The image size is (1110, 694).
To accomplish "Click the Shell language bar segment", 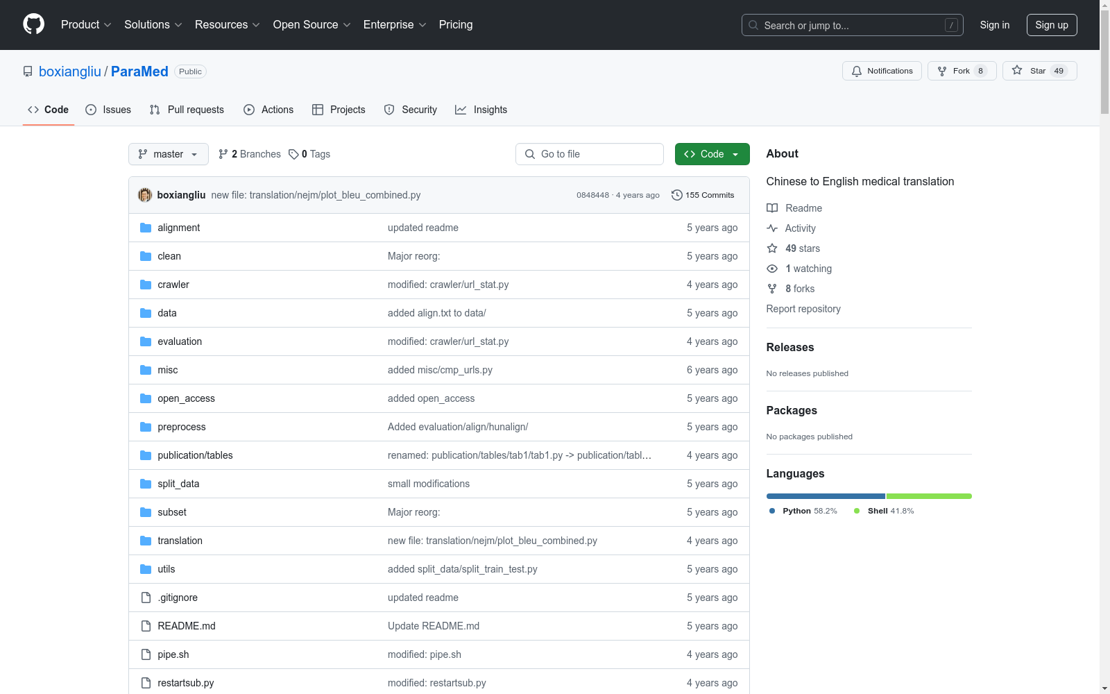I will click(929, 496).
